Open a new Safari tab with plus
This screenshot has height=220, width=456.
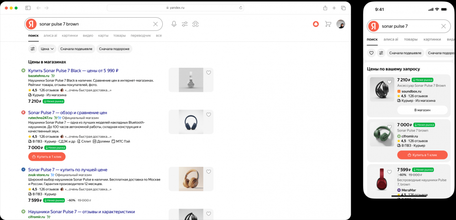[334, 8]
